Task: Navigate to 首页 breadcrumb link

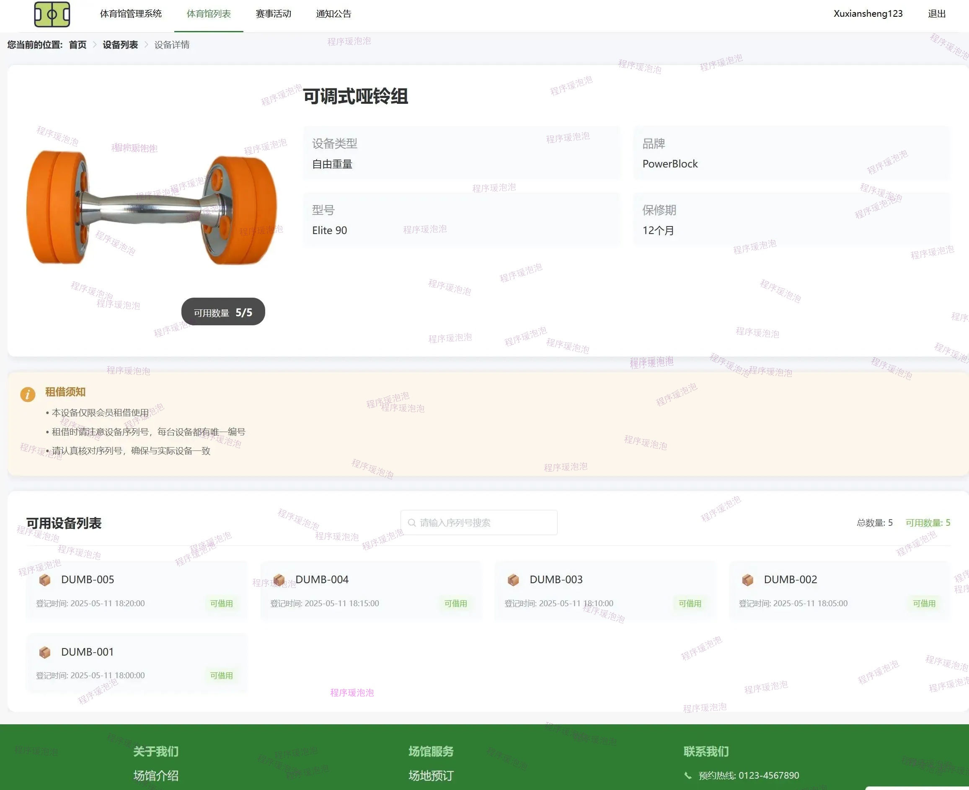Action: (x=78, y=45)
